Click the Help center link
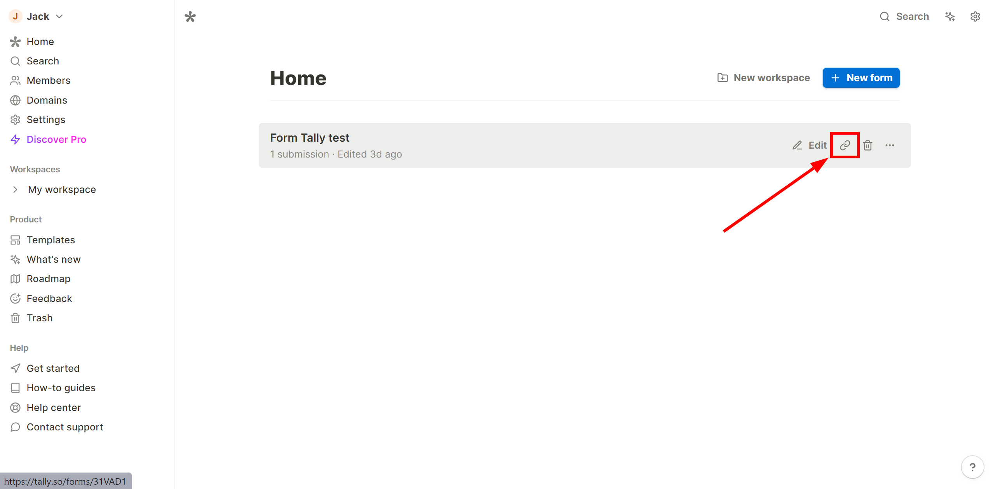 tap(53, 407)
